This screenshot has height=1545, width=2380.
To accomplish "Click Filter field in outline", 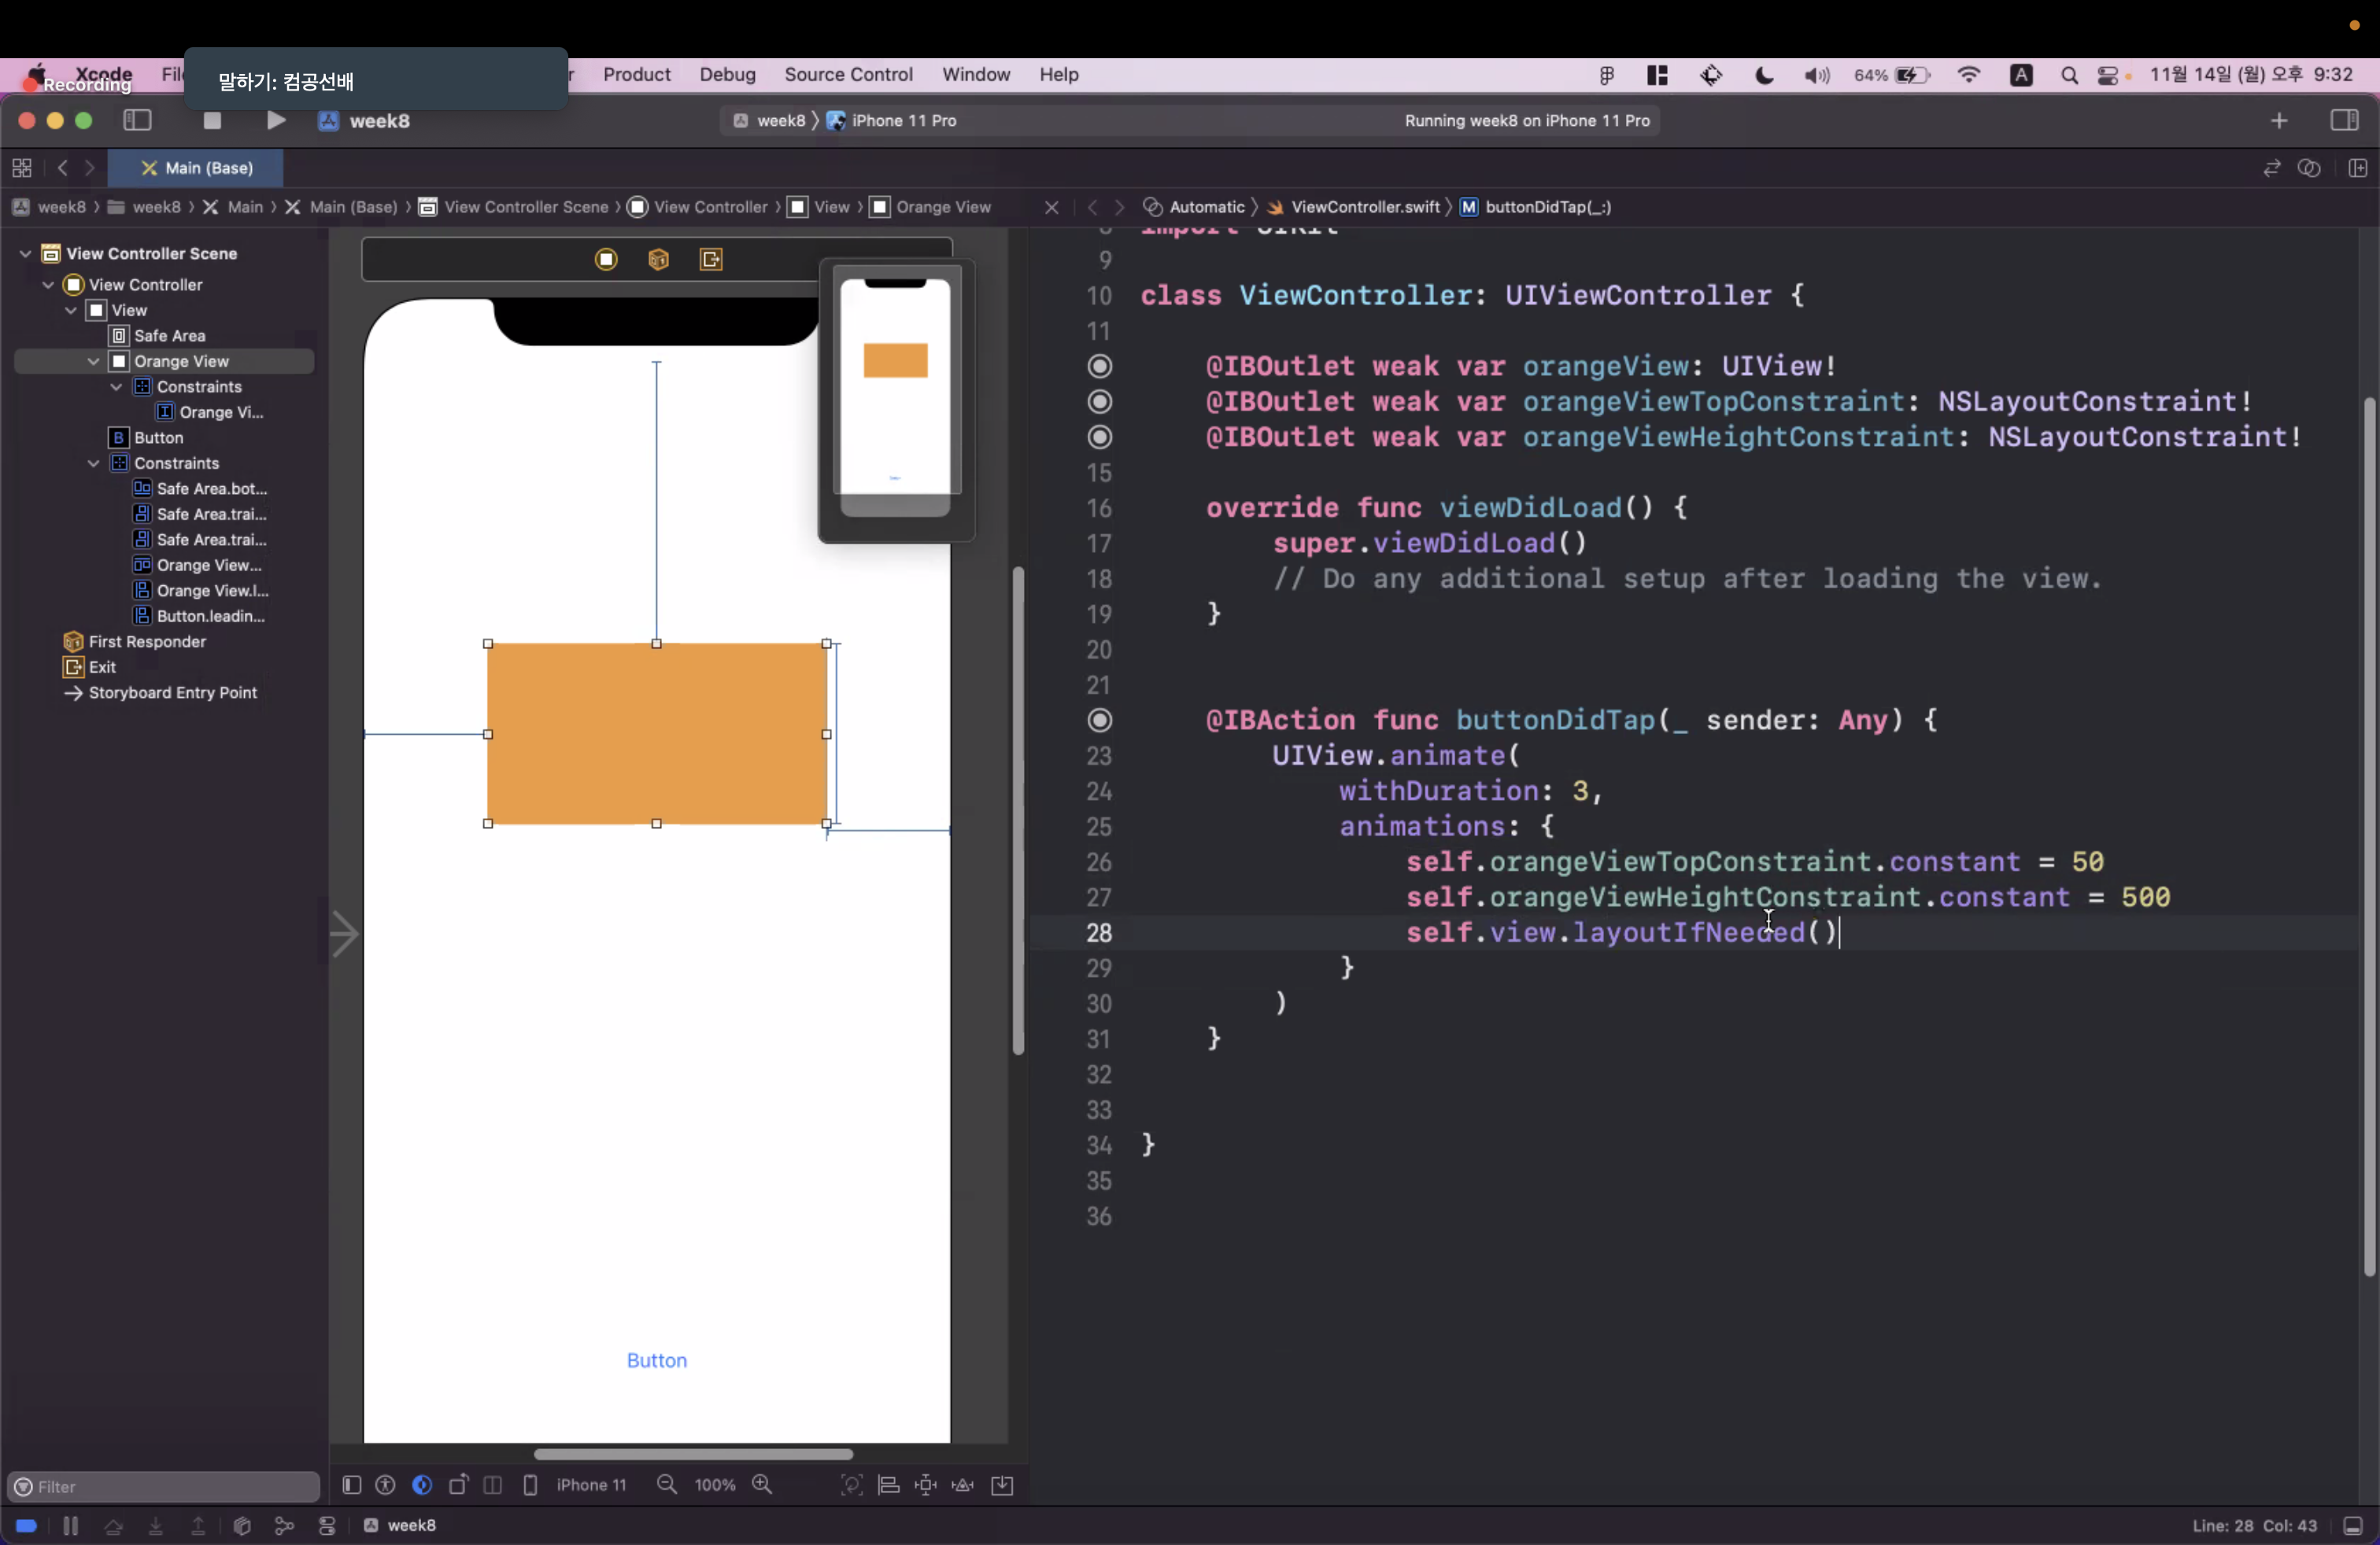I will pos(164,1487).
